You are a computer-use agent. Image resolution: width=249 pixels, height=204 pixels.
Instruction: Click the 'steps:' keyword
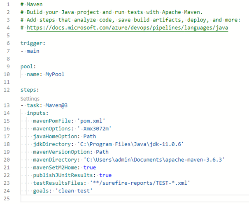pos(30,90)
